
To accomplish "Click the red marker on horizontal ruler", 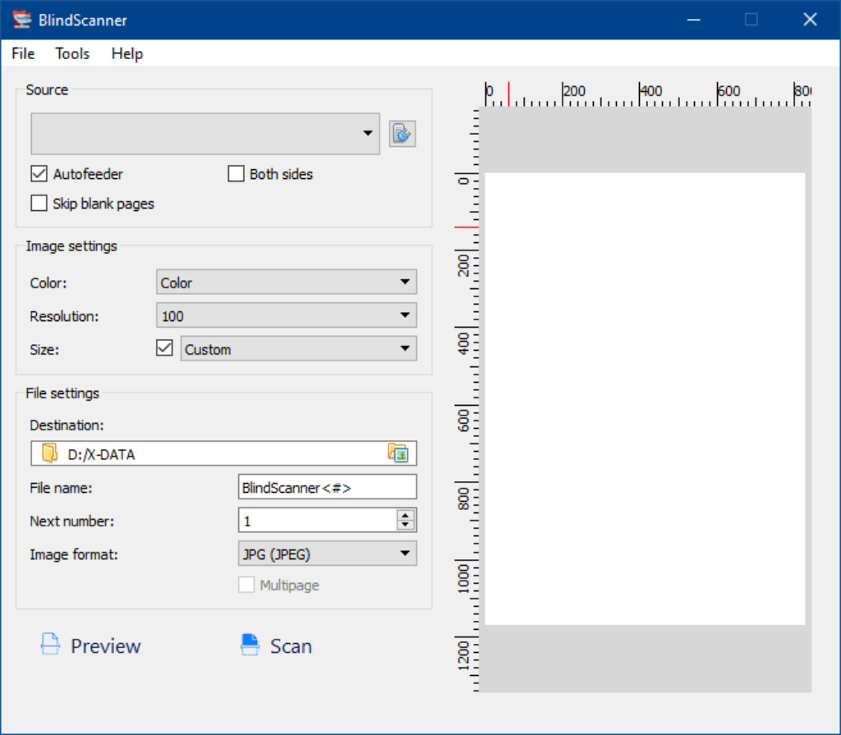I will (508, 94).
